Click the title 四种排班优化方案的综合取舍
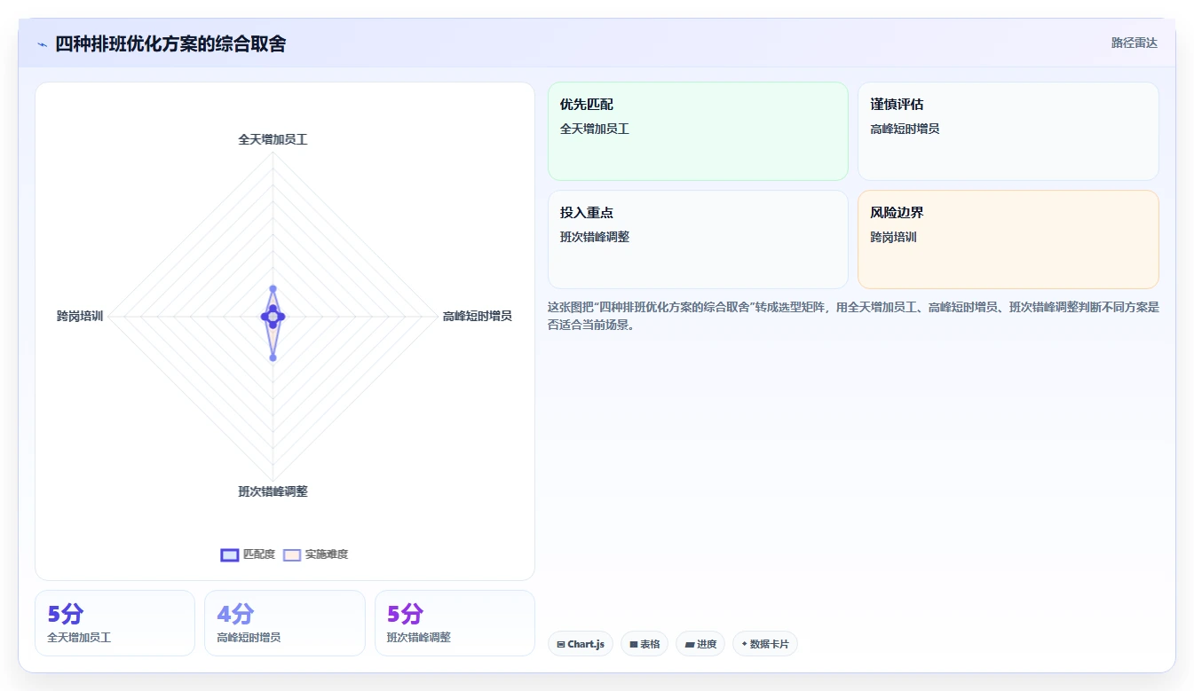The width and height of the screenshot is (1194, 691). (170, 43)
